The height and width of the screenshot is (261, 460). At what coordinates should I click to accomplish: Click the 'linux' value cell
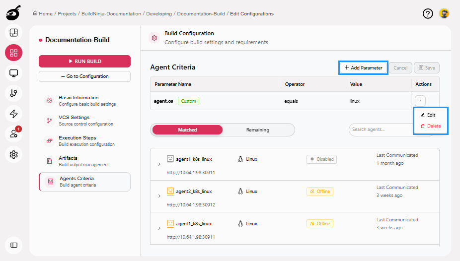(x=354, y=101)
